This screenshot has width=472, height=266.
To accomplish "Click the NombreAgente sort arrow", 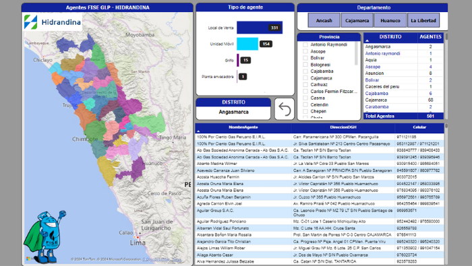I will point(198,131).
